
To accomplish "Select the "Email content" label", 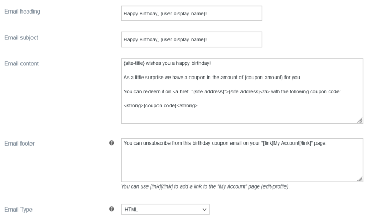I will click(x=23, y=64).
